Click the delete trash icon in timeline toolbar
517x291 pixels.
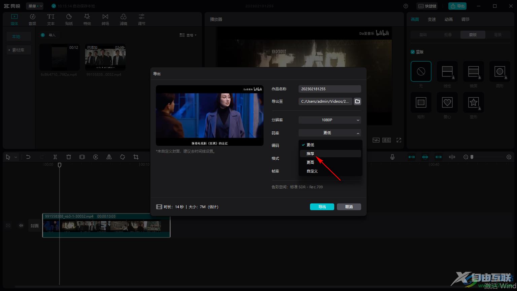(x=69, y=157)
